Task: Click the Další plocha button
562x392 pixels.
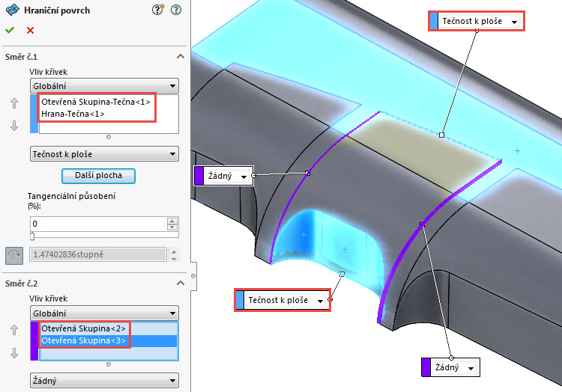Action: 99,176
